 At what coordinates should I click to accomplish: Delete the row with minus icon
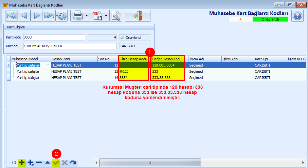click(x=39, y=162)
